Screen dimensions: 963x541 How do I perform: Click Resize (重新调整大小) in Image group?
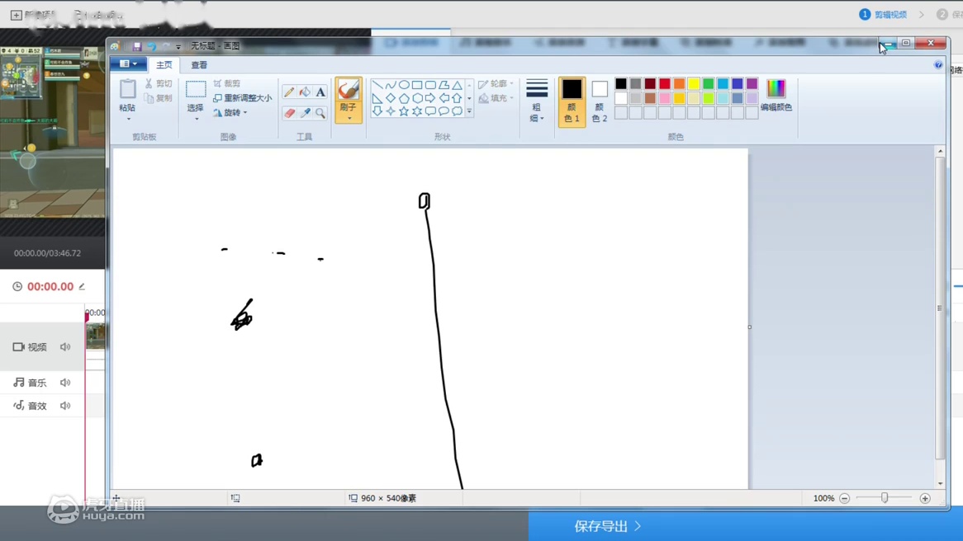click(x=243, y=98)
